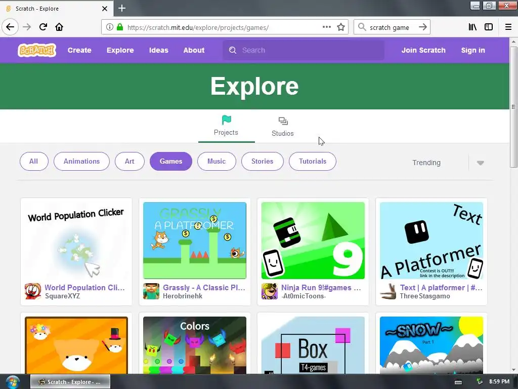Open World Population Cli... project title
518x389 pixels.
click(x=84, y=288)
